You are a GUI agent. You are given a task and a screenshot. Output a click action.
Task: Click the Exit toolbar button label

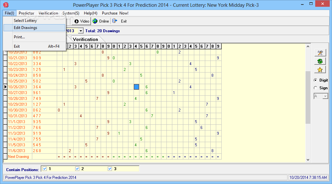124,21
